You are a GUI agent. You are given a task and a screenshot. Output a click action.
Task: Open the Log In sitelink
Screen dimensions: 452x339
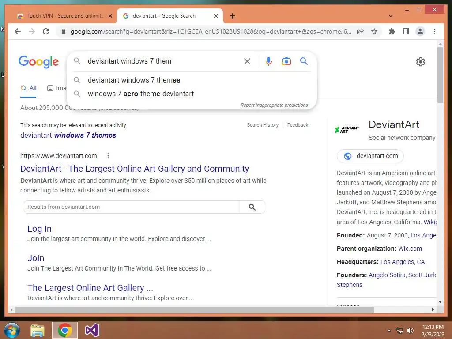(x=39, y=229)
